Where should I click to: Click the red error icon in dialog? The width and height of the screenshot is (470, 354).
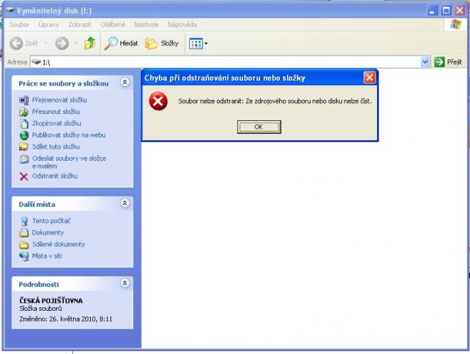[x=158, y=101]
